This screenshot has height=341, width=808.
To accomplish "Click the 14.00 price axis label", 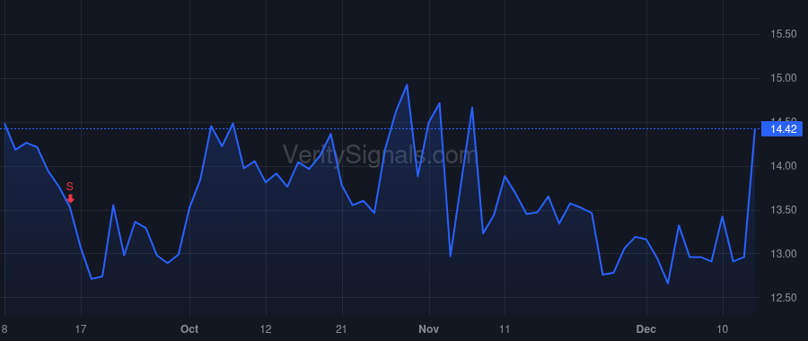I will click(783, 166).
